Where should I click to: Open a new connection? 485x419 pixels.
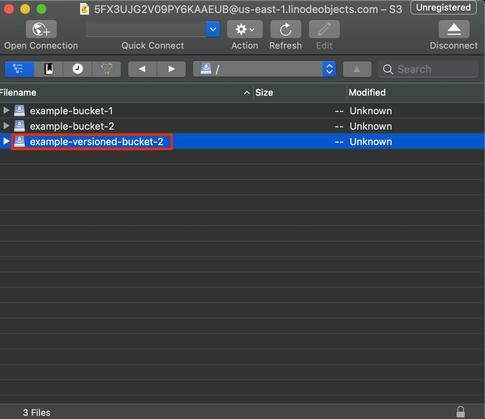(x=41, y=29)
